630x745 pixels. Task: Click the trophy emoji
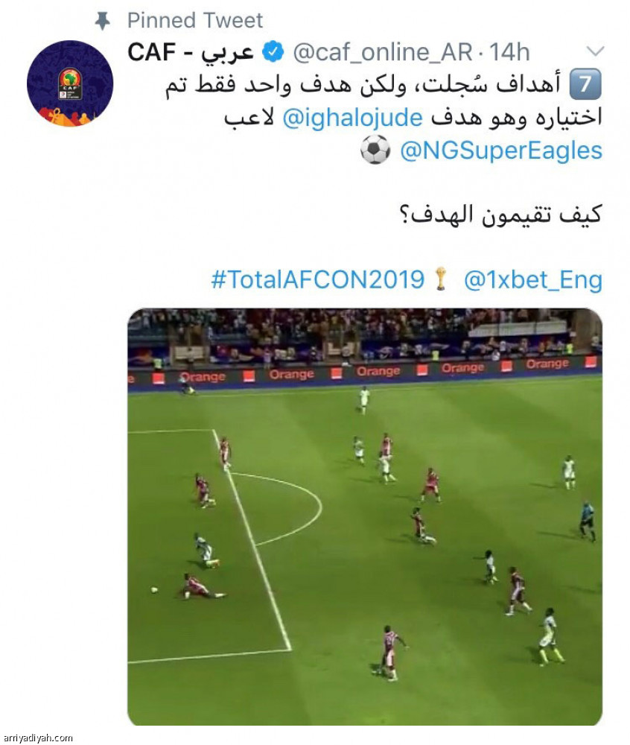click(441, 279)
